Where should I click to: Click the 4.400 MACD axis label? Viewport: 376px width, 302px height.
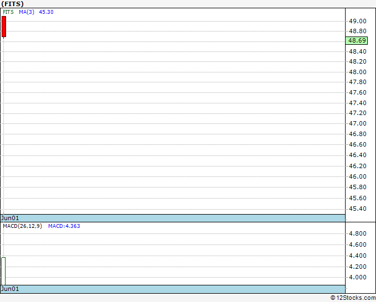(x=358, y=256)
